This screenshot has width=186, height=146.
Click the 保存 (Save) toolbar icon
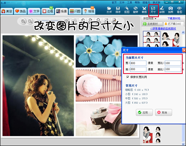tap(118, 10)
